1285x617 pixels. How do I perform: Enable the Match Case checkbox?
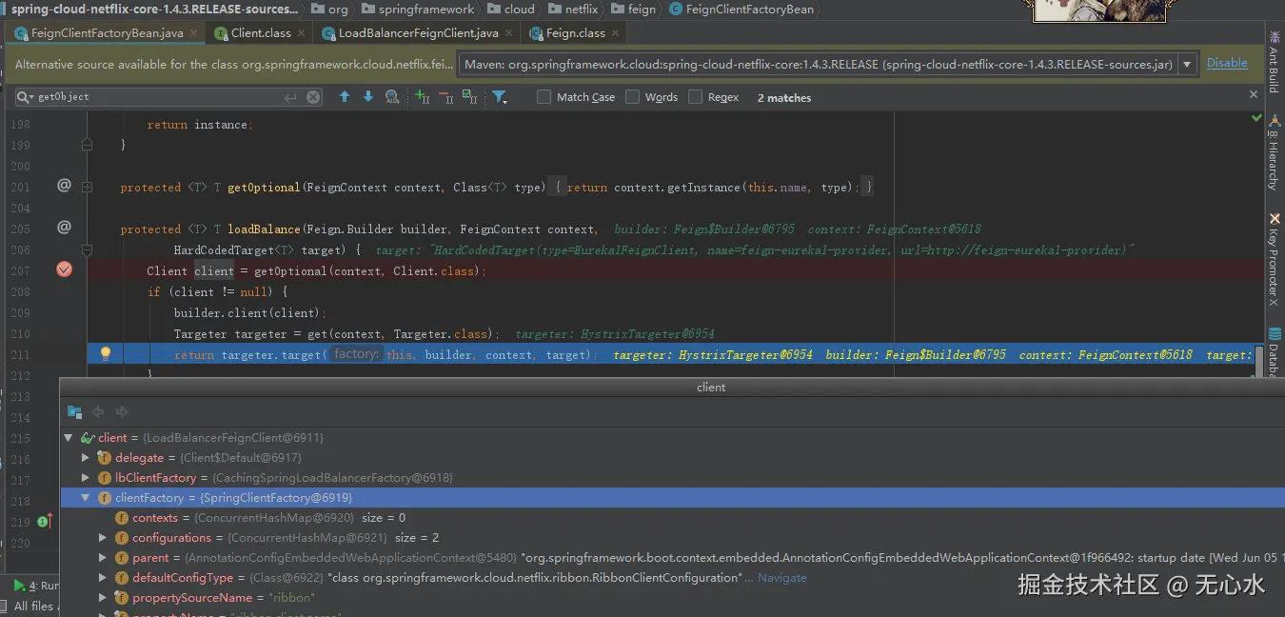pos(544,97)
